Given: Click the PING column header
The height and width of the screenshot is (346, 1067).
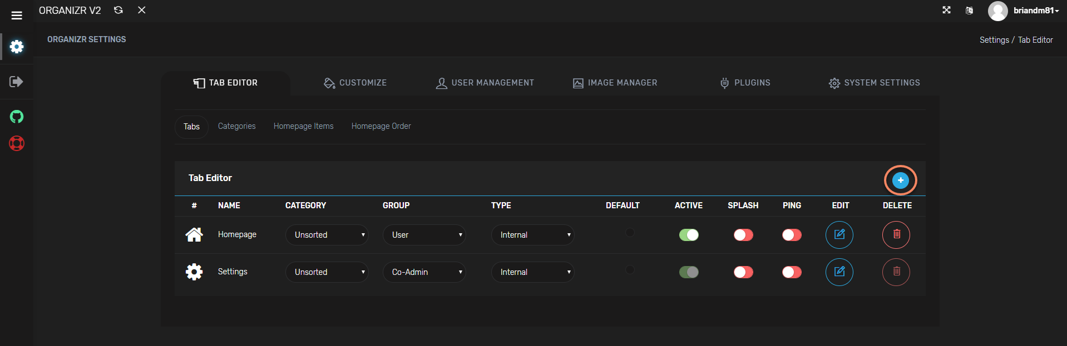Looking at the screenshot, I should [x=792, y=205].
